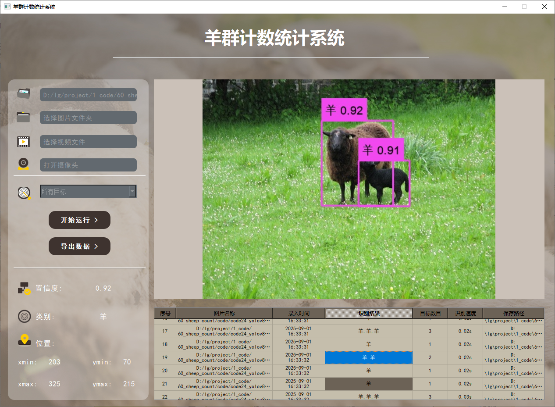This screenshot has width=555, height=407.
Task: Click the ymax value 215
Action: click(x=129, y=384)
